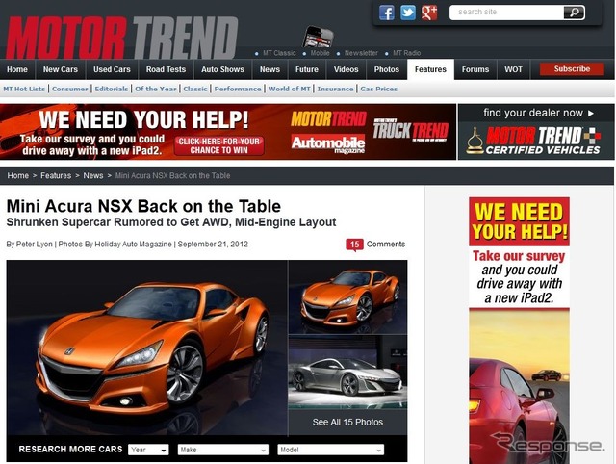Screen dimensions: 616x464
Task: Open the Forums menu item
Action: pos(475,69)
